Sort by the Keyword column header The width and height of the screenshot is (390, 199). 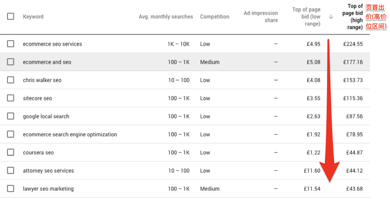[33, 17]
